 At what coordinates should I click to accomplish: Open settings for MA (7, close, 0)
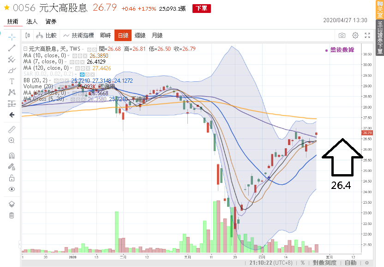(x=77, y=62)
